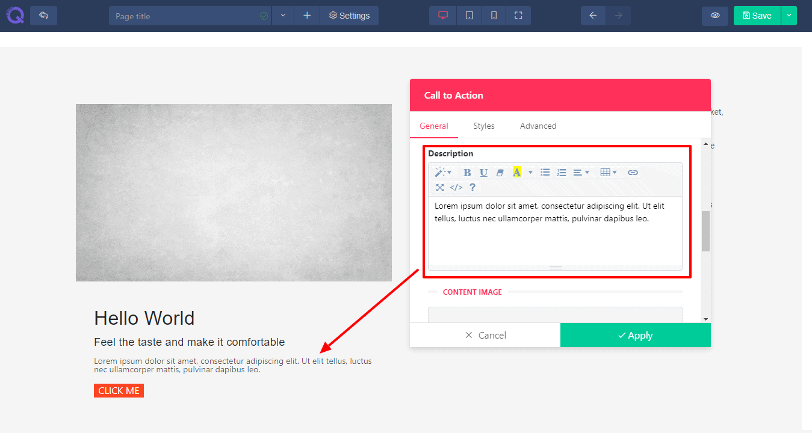Open the dropdown arrow beside Save
Viewport: 812px width, 433px height.
click(x=789, y=16)
